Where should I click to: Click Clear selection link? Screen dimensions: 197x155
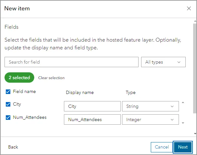51,78
